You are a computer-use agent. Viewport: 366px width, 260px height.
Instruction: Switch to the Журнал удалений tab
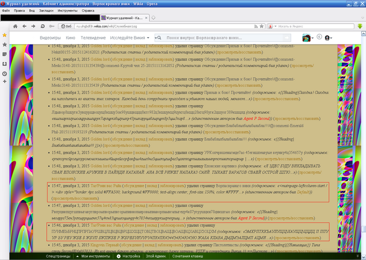pyautogui.click(x=125, y=18)
